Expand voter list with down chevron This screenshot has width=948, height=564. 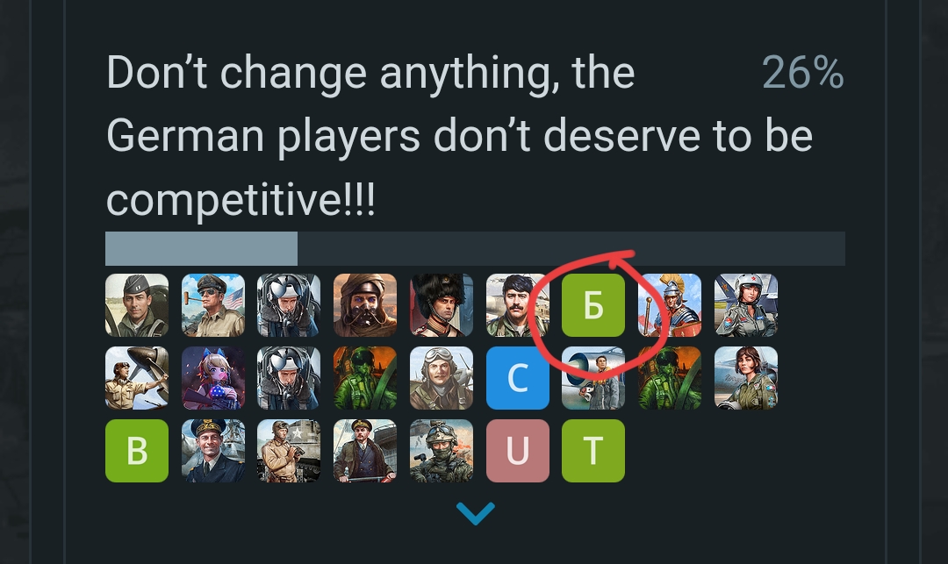pyautogui.click(x=475, y=513)
